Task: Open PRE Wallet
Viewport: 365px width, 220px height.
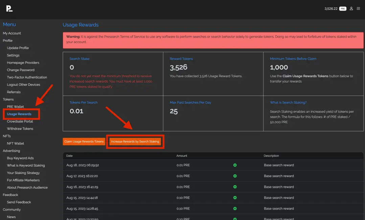Action: (15, 107)
